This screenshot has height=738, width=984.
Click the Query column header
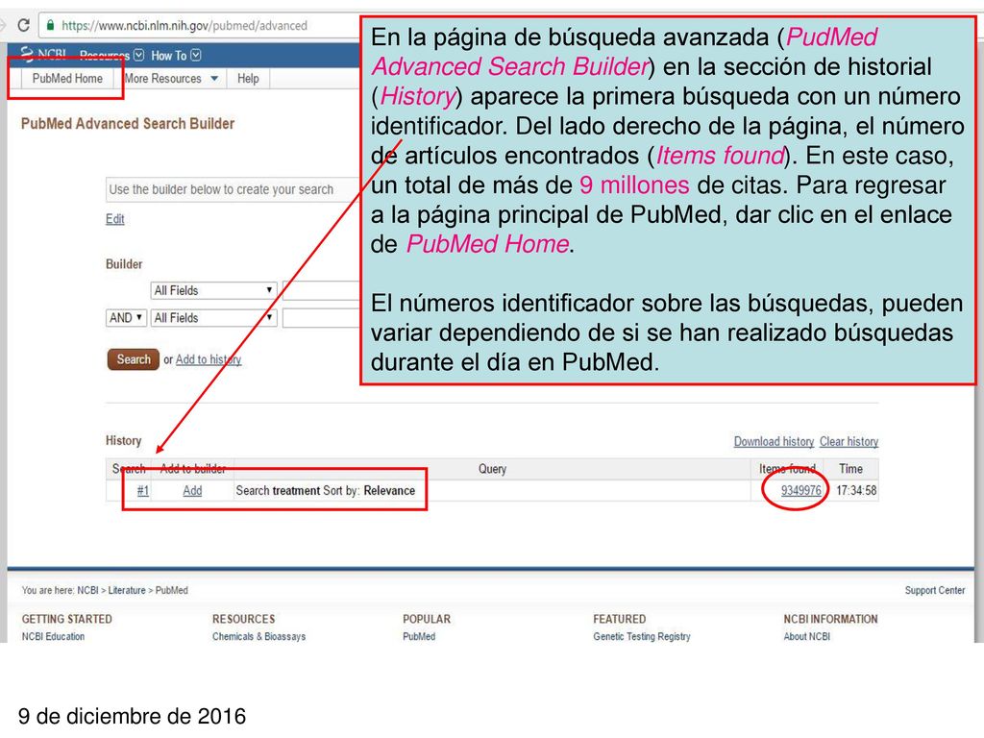[492, 469]
